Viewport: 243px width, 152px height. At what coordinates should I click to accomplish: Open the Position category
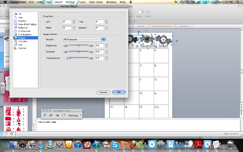click(22, 48)
